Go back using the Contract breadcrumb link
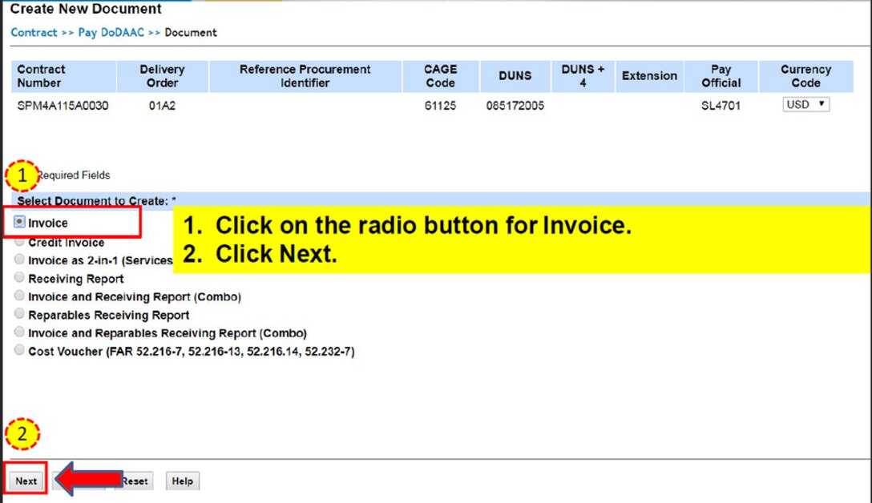Screen dimensions: 872x503 tap(33, 33)
